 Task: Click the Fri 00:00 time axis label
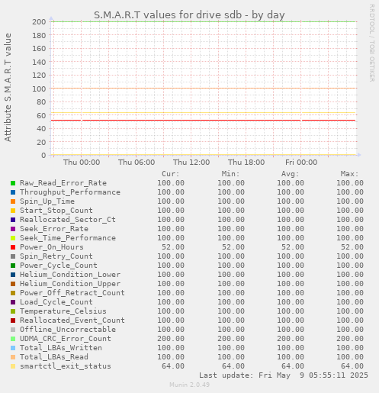(301, 163)
